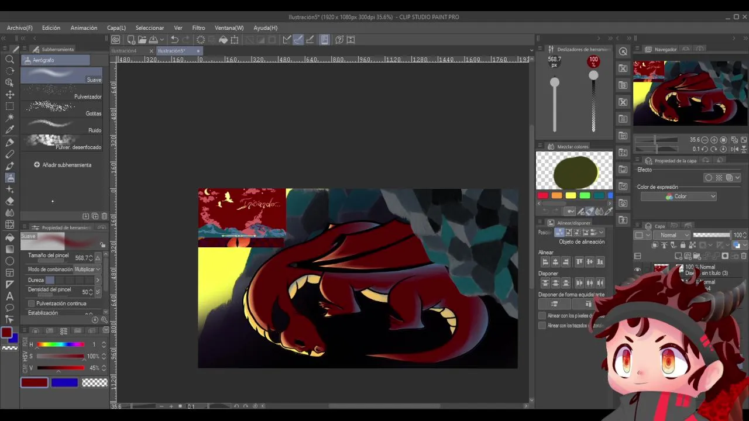
Task: Click the transparent color swatch
Action: 95,382
